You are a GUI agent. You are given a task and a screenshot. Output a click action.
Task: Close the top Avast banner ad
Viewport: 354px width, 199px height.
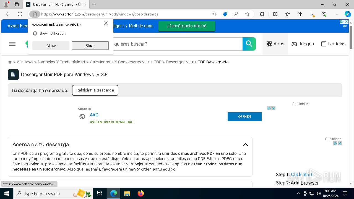tap(346, 22)
